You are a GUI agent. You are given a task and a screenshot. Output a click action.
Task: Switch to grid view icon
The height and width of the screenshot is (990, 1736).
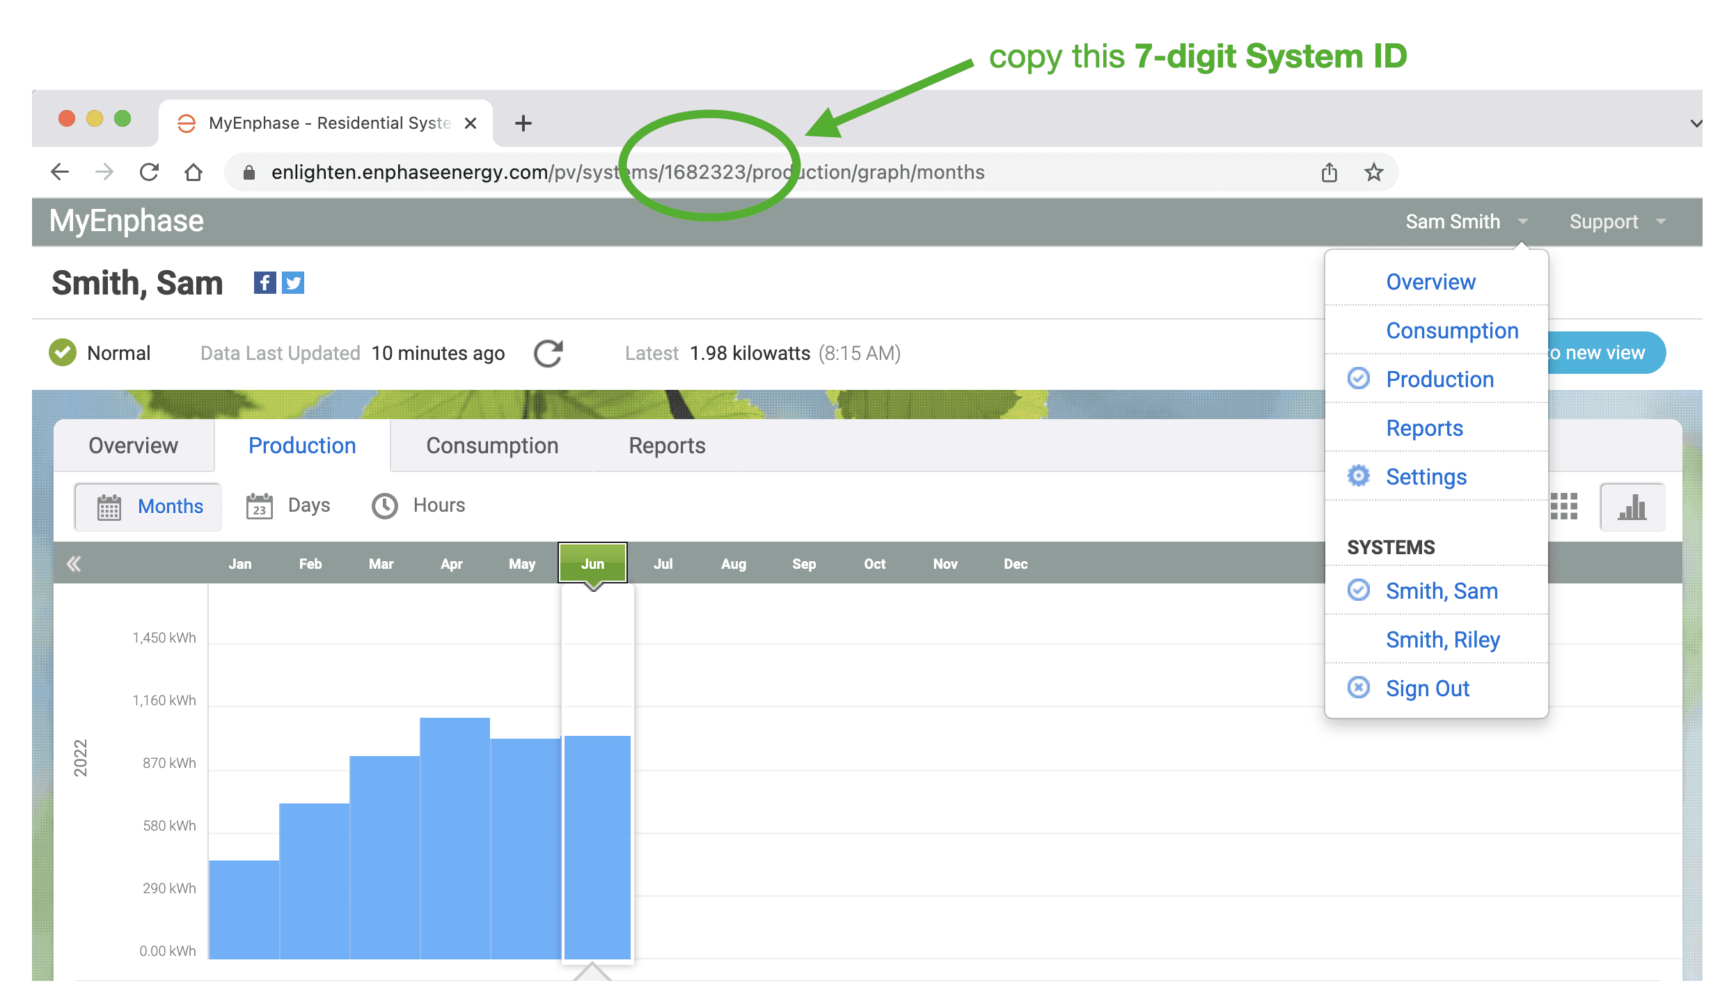(1564, 507)
